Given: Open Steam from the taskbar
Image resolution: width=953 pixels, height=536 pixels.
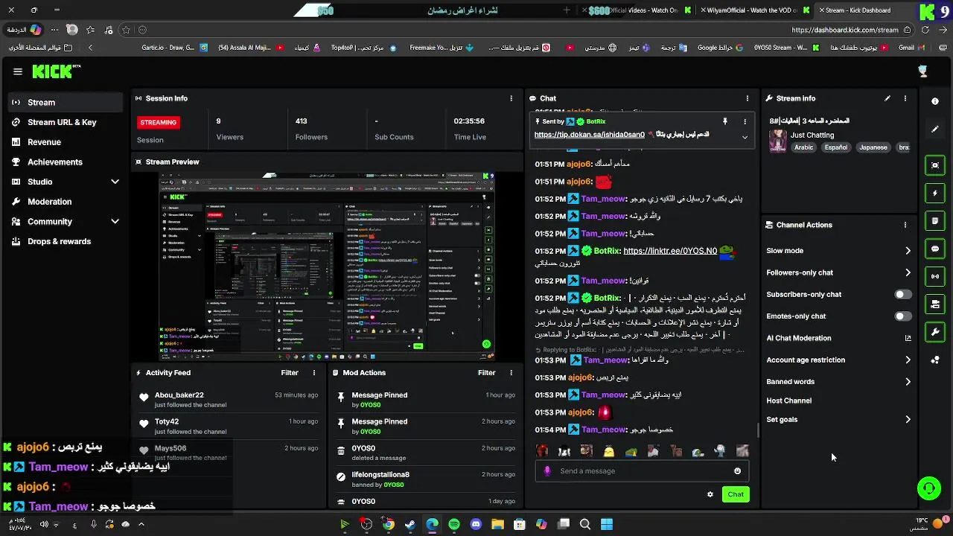Looking at the screenshot, I should coord(410,524).
